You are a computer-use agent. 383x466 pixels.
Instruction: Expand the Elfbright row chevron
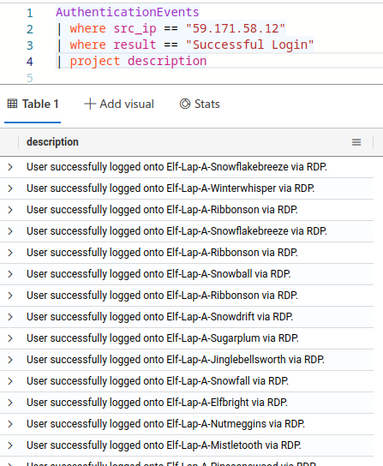(10, 403)
